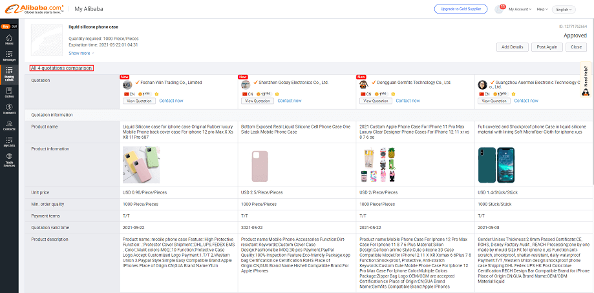Open the My Account dropdown
Image resolution: width=594 pixels, height=293 pixels.
[x=520, y=9]
